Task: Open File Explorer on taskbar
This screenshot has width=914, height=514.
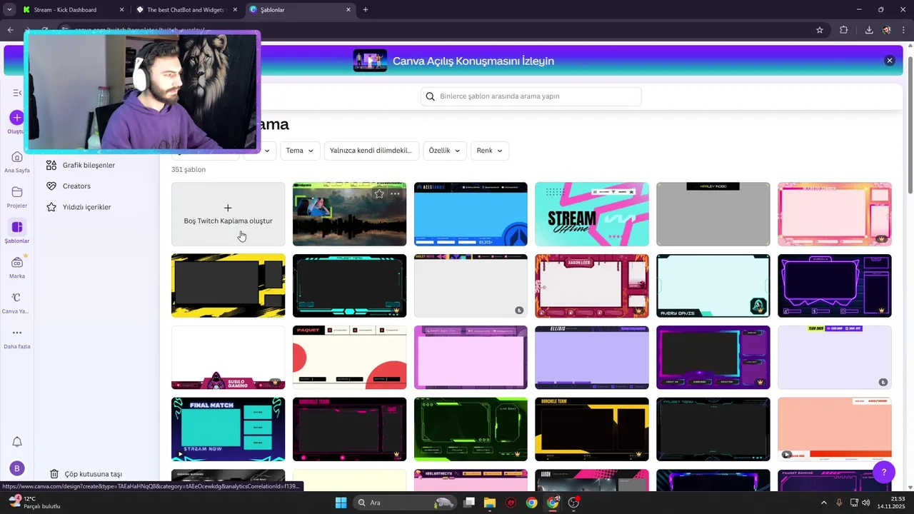Action: [x=490, y=503]
